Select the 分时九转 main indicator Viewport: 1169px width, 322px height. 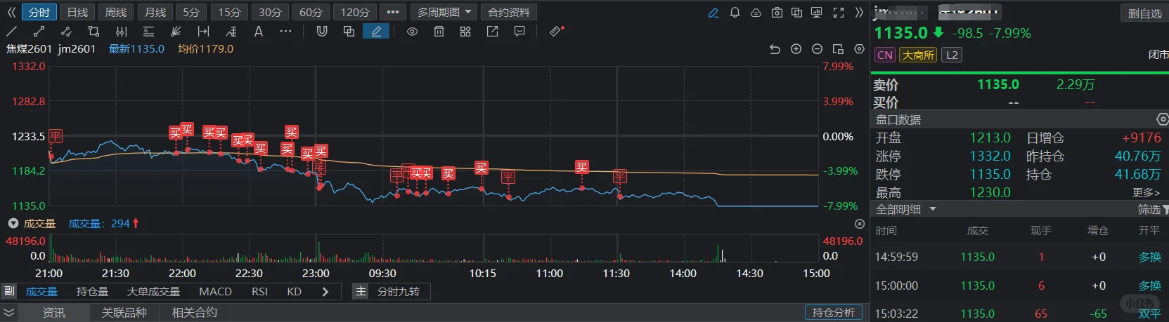[399, 292]
